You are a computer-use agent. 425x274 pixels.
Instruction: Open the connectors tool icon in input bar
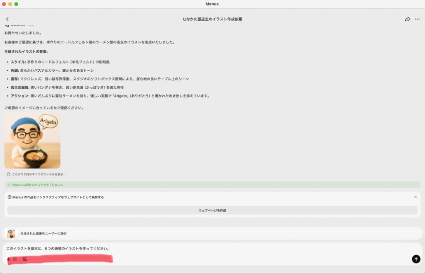pos(25,259)
